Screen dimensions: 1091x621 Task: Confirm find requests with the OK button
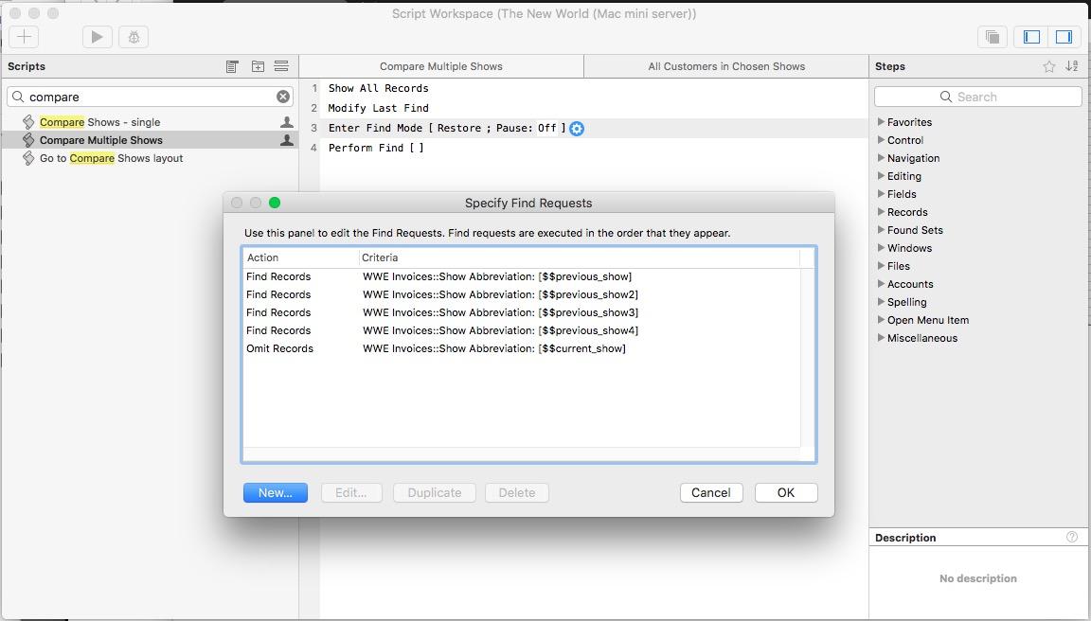[x=785, y=492]
